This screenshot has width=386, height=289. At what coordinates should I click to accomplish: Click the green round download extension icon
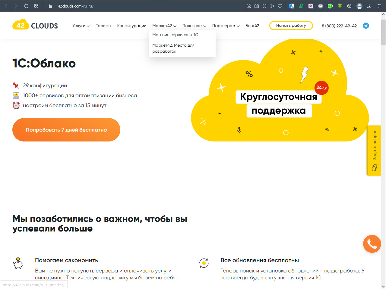point(330,6)
